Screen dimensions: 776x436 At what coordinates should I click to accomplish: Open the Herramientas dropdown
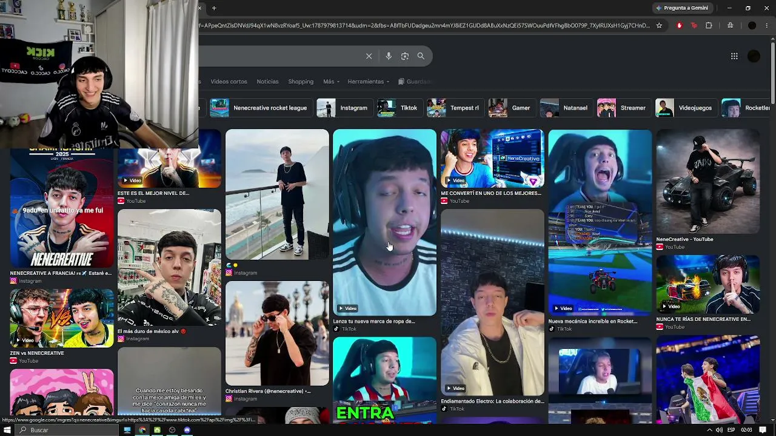(369, 82)
